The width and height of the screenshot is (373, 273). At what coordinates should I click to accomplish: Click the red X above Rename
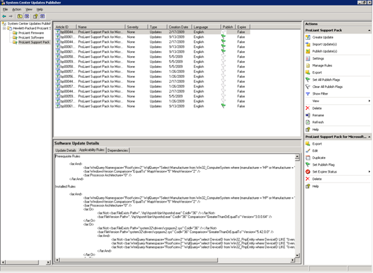click(308, 108)
